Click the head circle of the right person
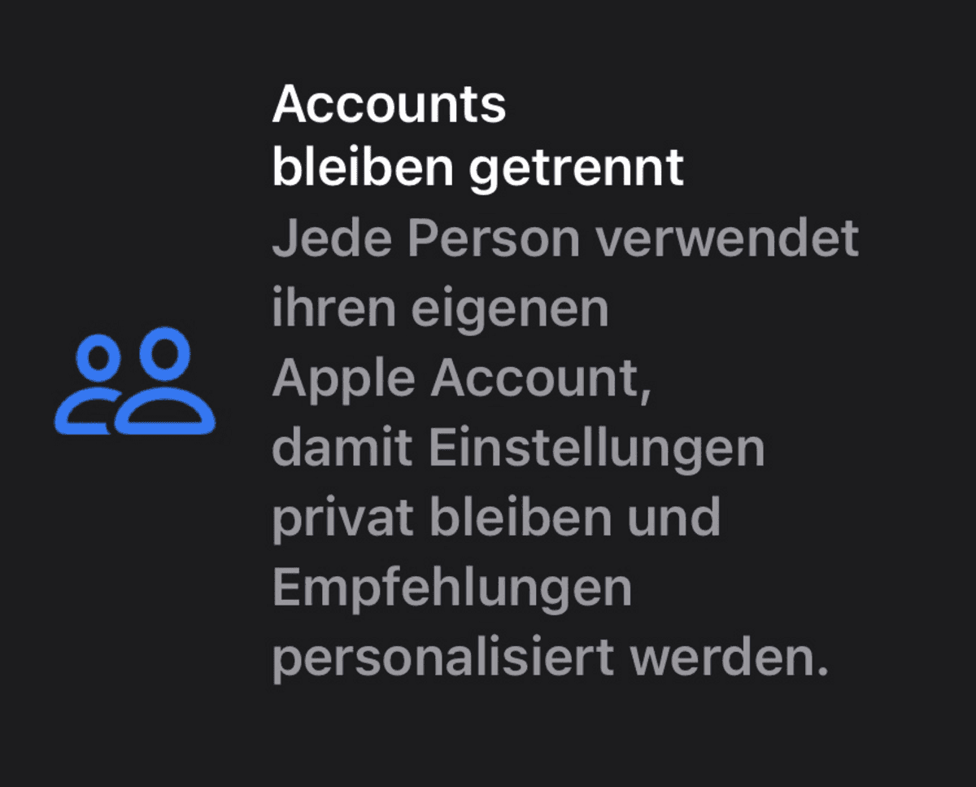 coord(165,353)
